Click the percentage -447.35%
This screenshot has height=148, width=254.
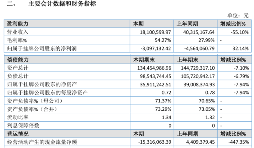(x=239, y=142)
